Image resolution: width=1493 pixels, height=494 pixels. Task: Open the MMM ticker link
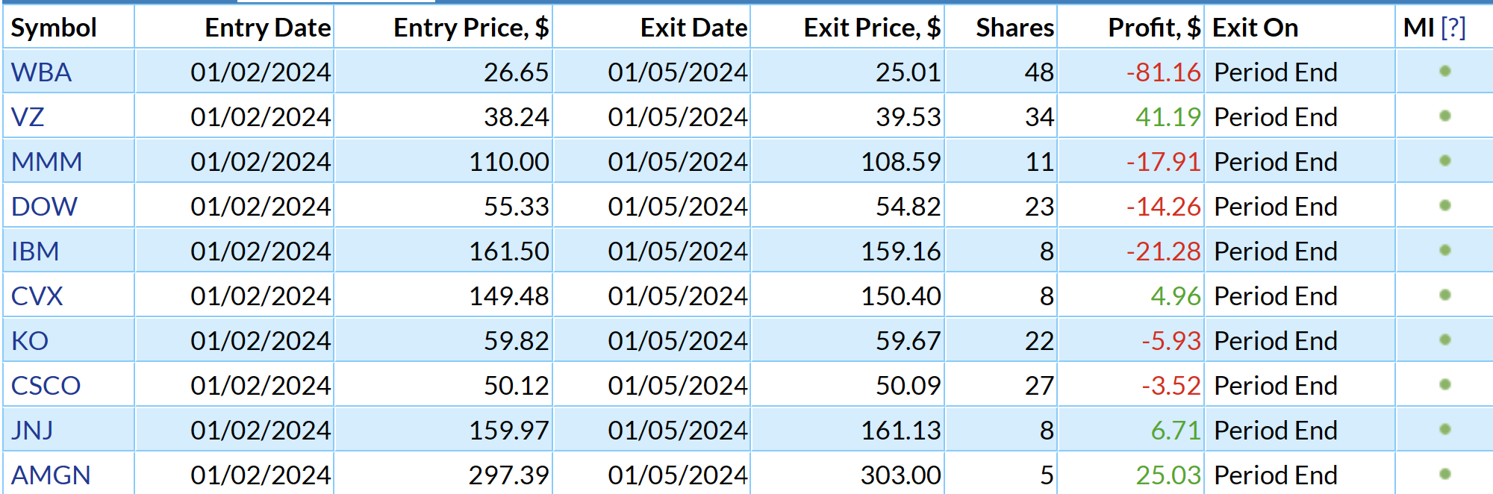(x=47, y=162)
